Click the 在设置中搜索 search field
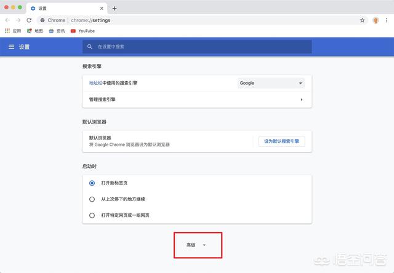 [197, 47]
